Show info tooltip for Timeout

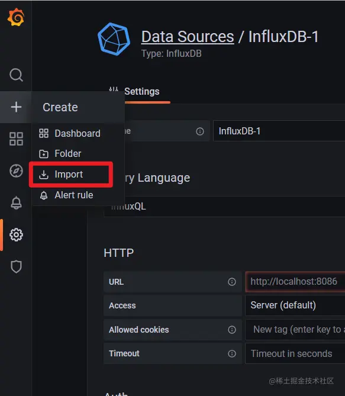(232, 353)
